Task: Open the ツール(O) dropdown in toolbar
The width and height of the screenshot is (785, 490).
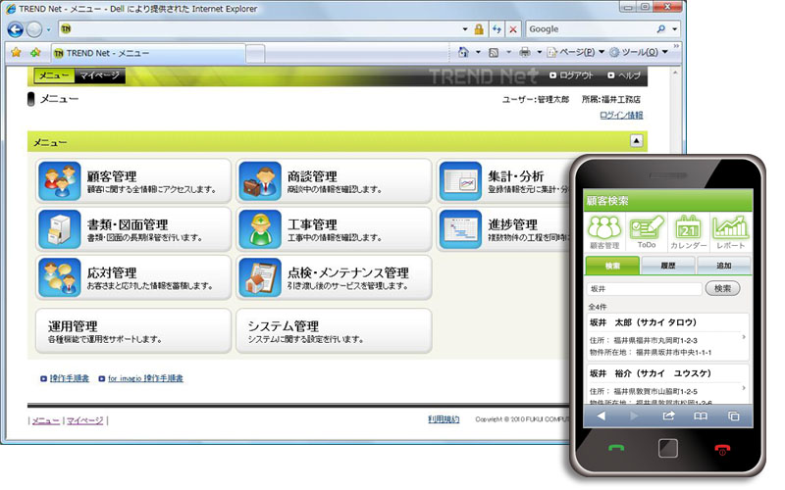Action: [638, 51]
